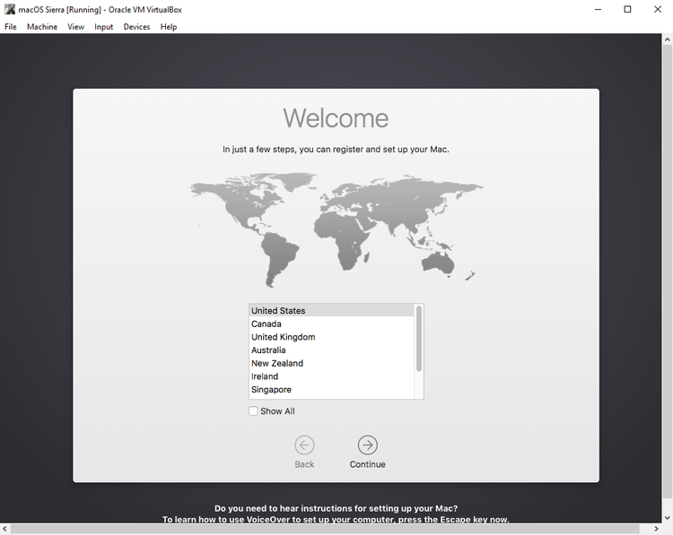Close the VirtualBox window

[x=658, y=9]
